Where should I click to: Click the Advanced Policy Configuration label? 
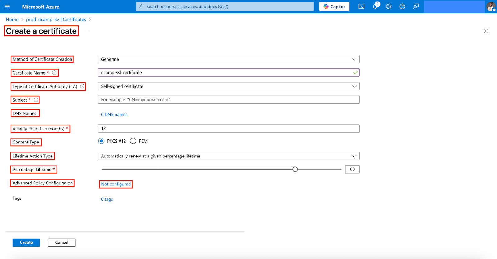(43, 183)
